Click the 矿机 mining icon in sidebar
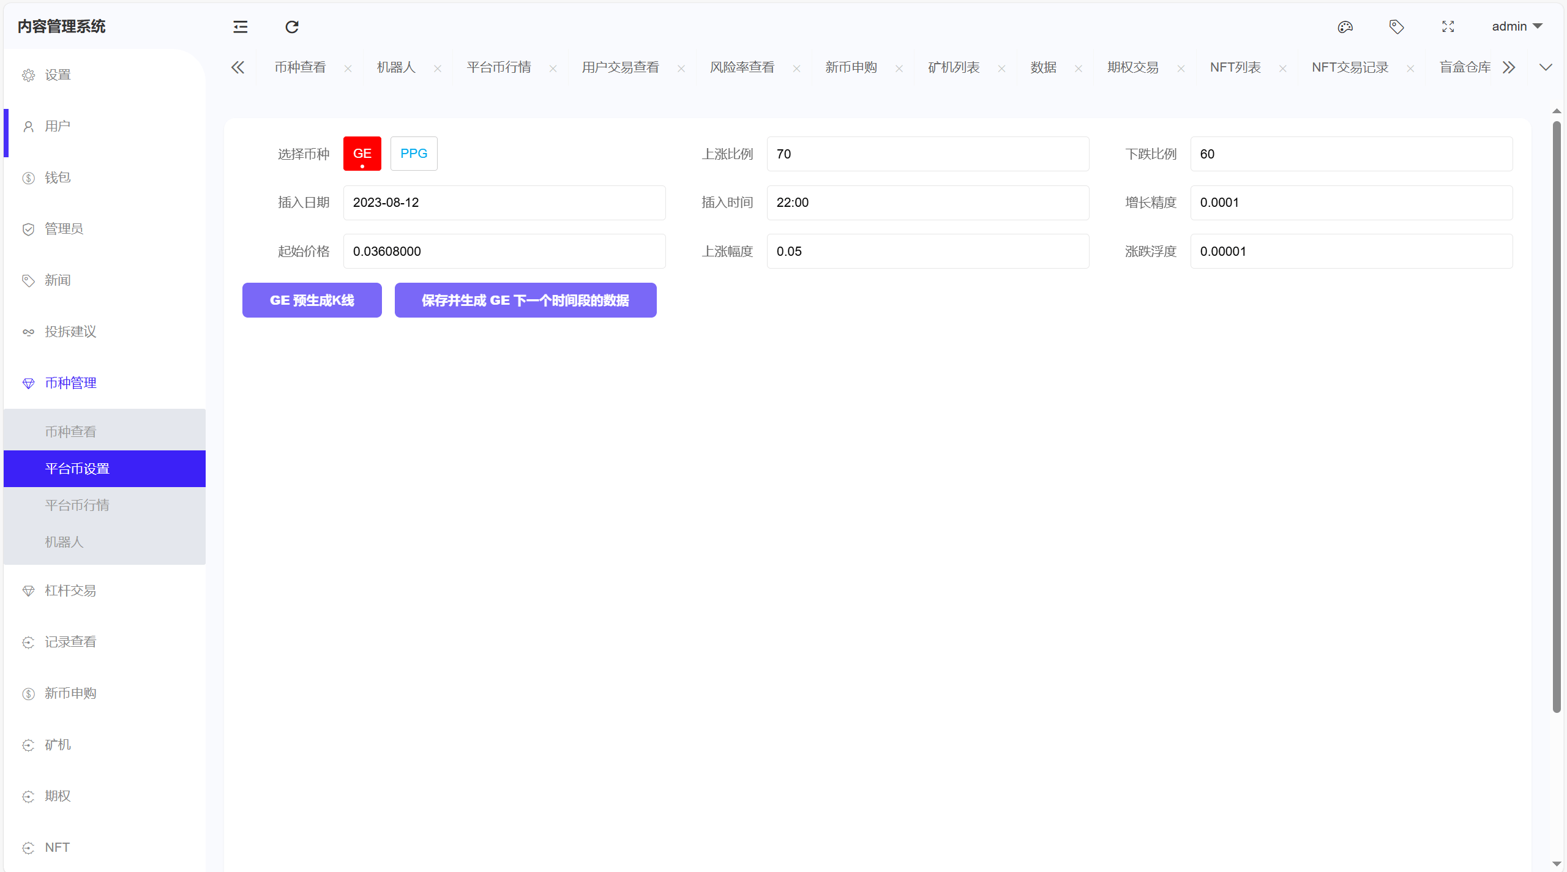The width and height of the screenshot is (1567, 872). click(x=28, y=745)
